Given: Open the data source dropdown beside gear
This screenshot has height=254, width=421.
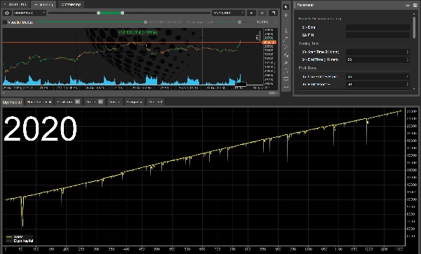Looking at the screenshot, I should tap(29, 13).
